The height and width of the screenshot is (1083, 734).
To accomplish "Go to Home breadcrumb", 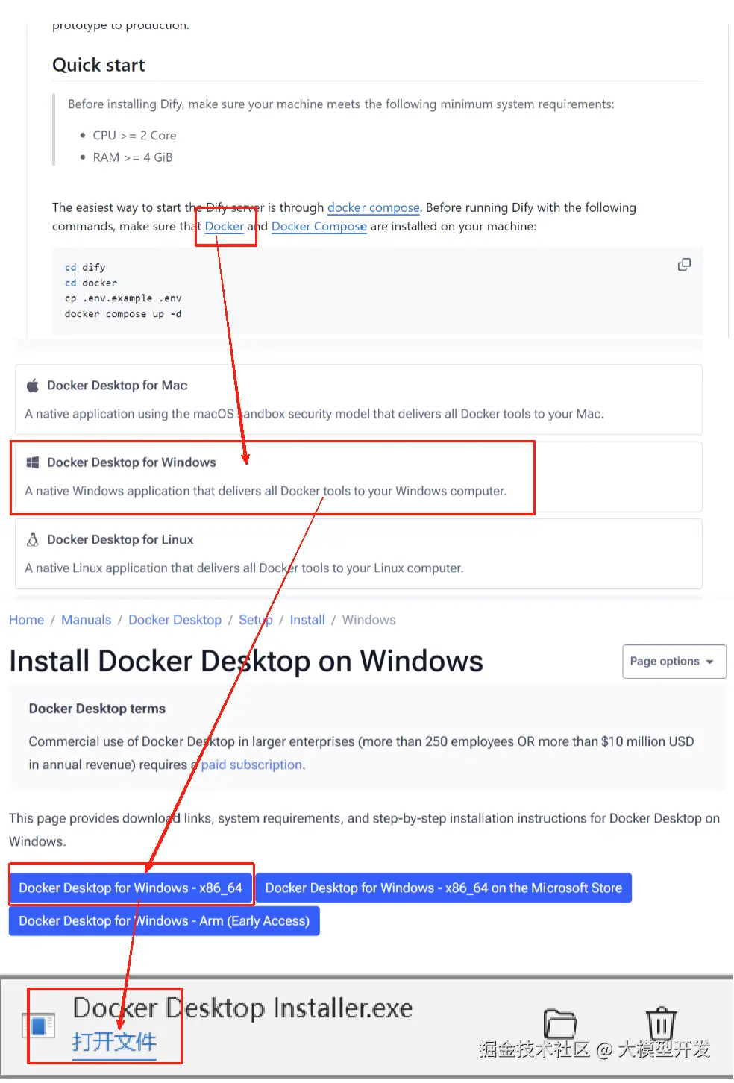I will coord(26,620).
